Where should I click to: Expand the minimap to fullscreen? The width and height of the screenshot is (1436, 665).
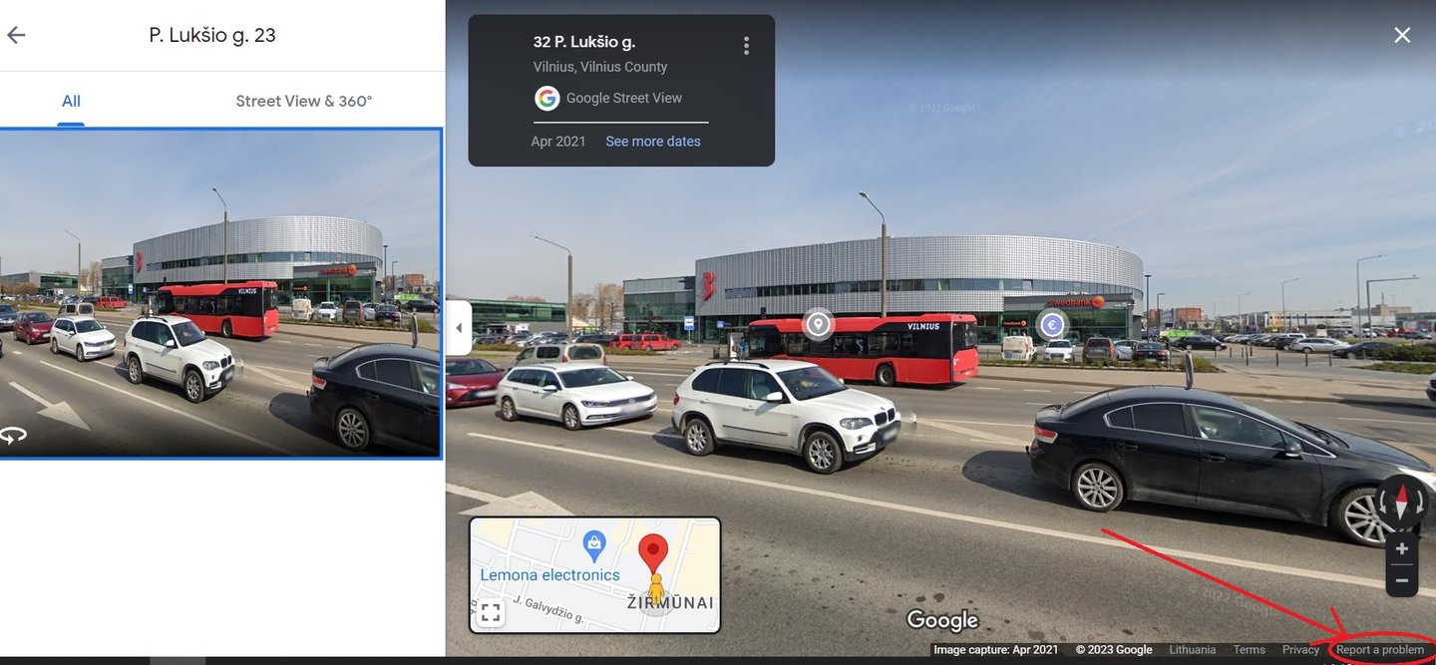[490, 612]
